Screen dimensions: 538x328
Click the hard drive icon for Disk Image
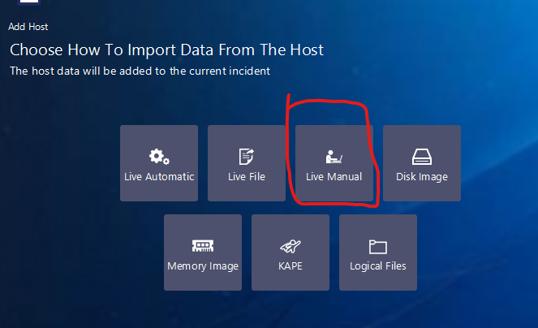(x=421, y=157)
